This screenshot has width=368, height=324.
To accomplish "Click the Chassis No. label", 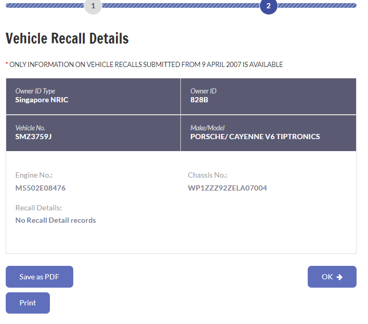I will 207,176.
